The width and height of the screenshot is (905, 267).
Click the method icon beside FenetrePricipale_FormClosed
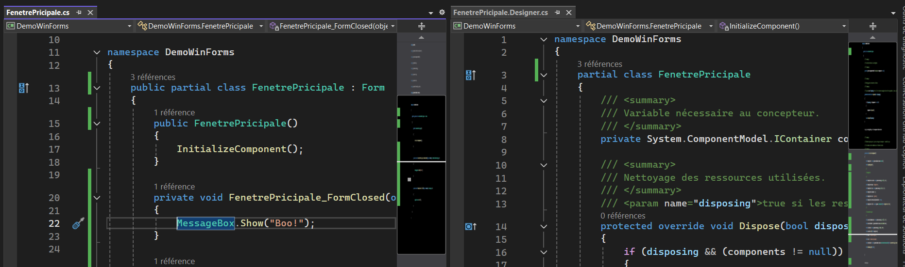(274, 26)
